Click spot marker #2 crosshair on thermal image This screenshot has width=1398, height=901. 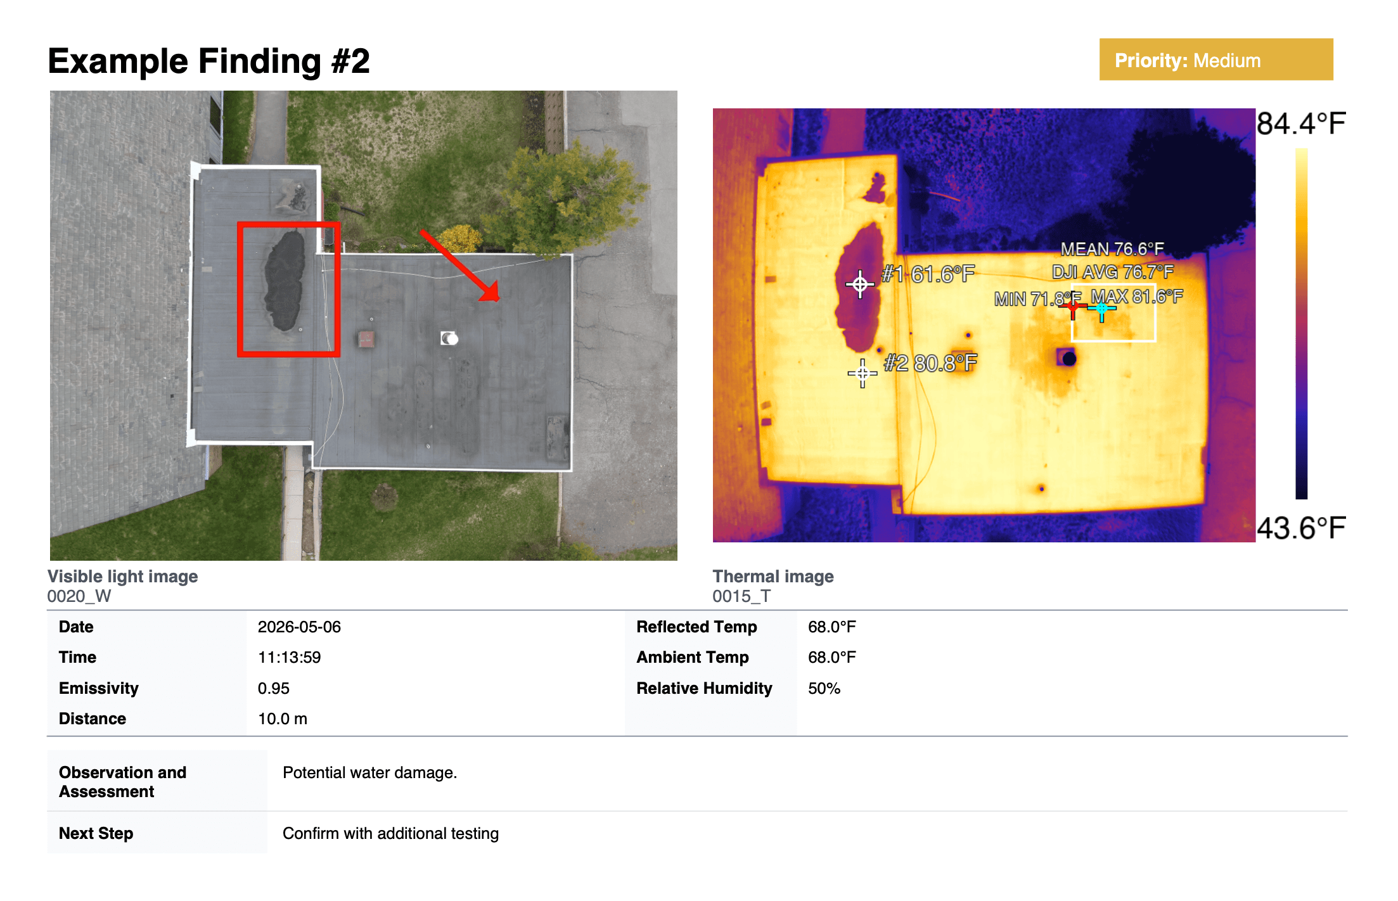tap(863, 373)
